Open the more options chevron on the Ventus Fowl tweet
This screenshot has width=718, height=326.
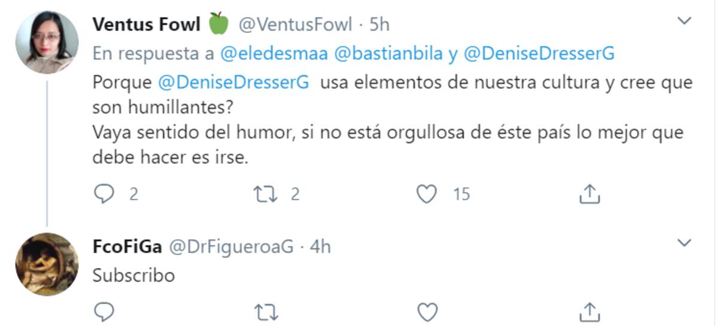[x=684, y=22]
